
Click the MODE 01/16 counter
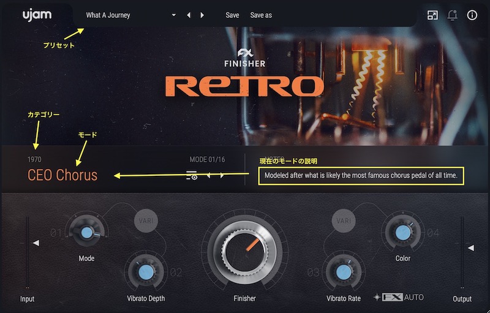(x=207, y=160)
